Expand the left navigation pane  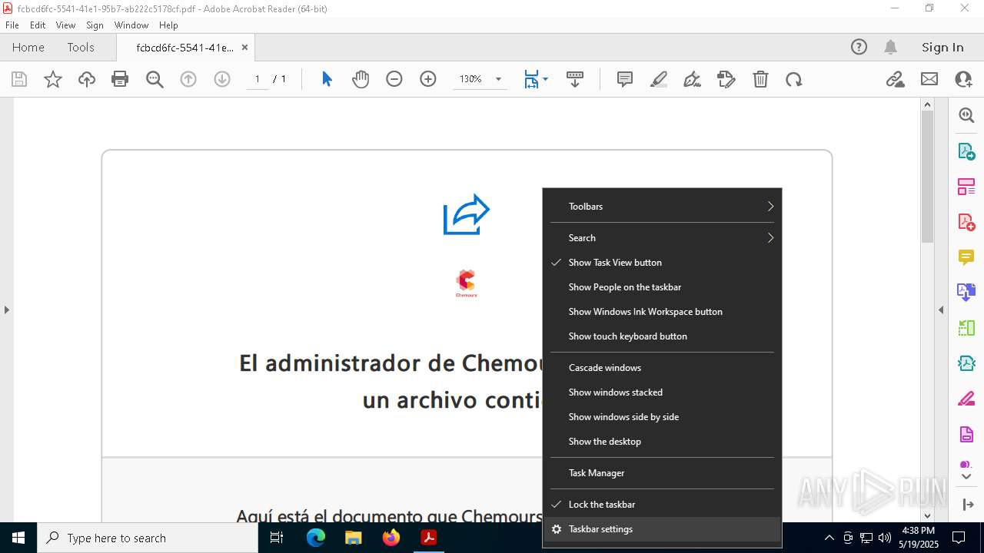point(6,310)
